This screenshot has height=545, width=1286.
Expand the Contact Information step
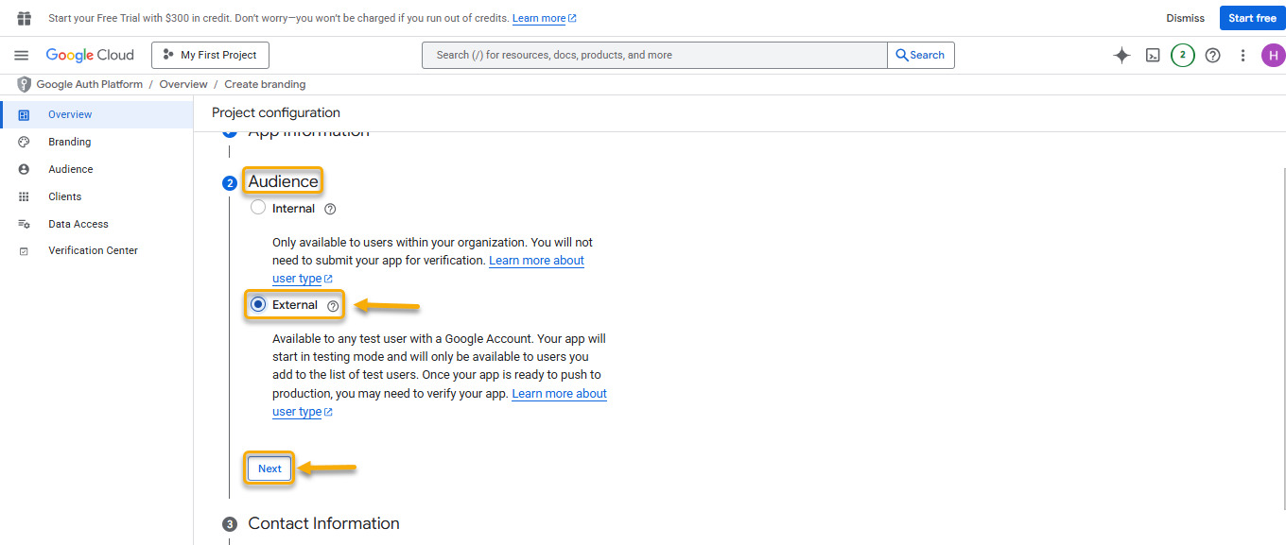(x=323, y=523)
